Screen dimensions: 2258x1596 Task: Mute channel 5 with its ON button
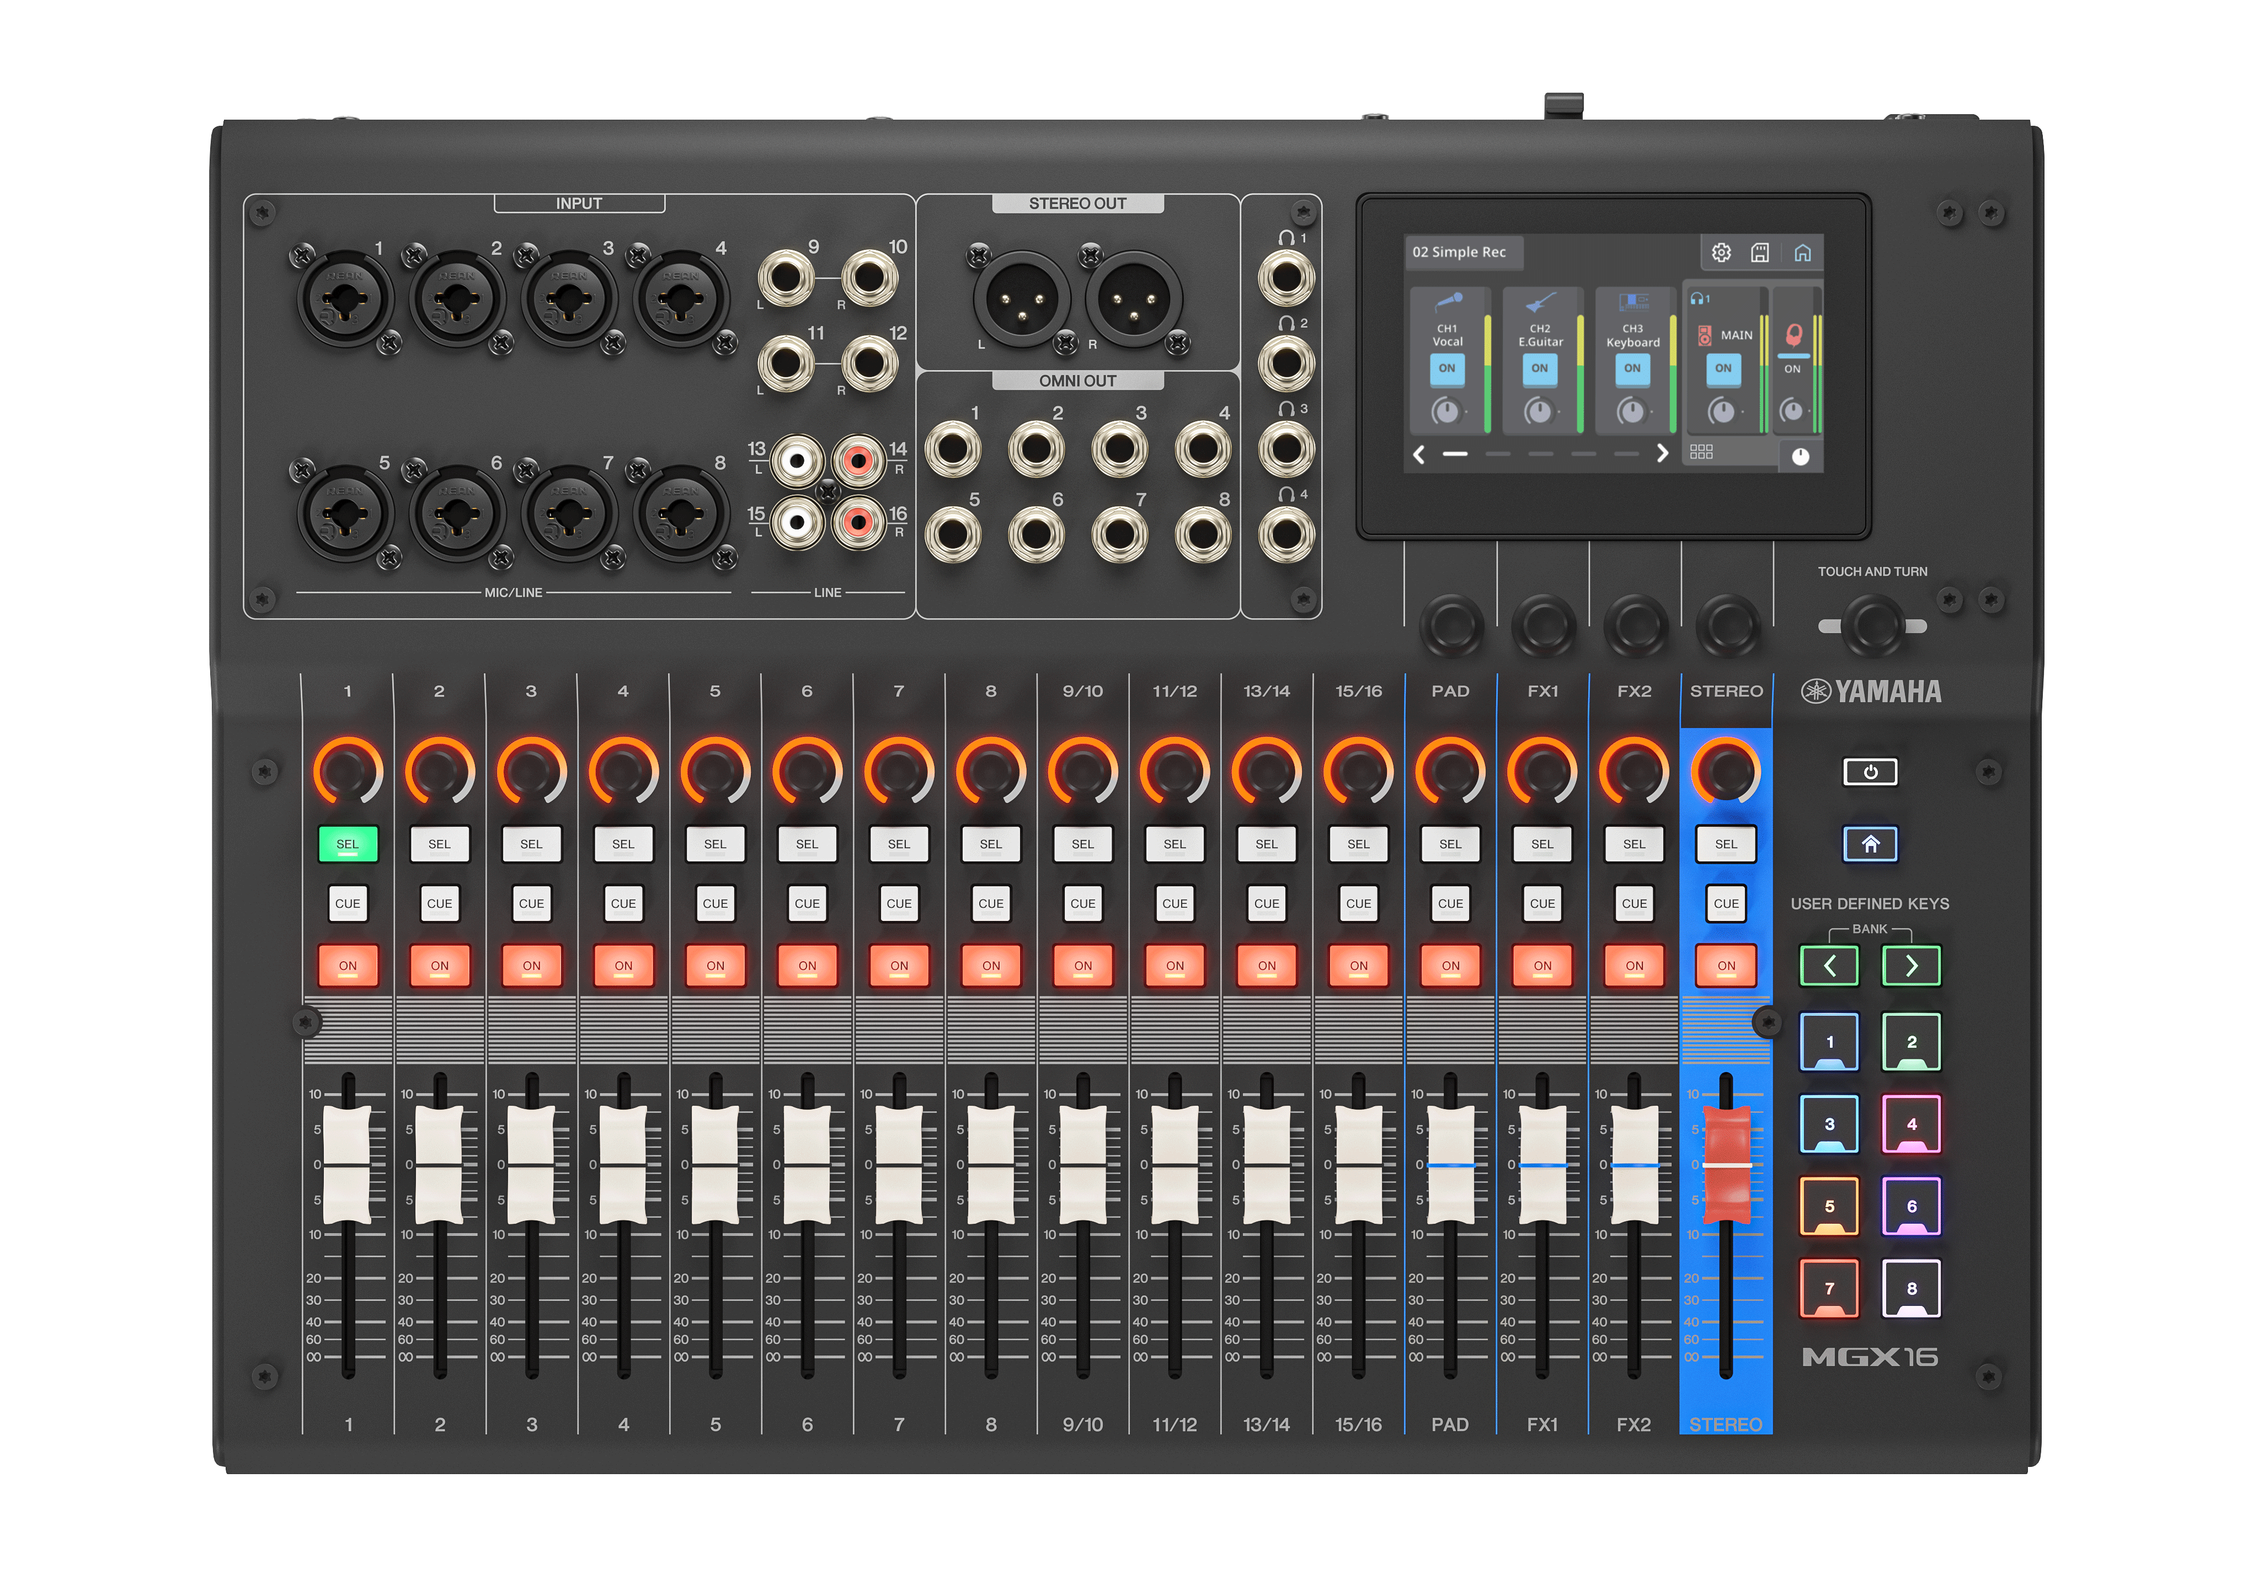tap(715, 966)
